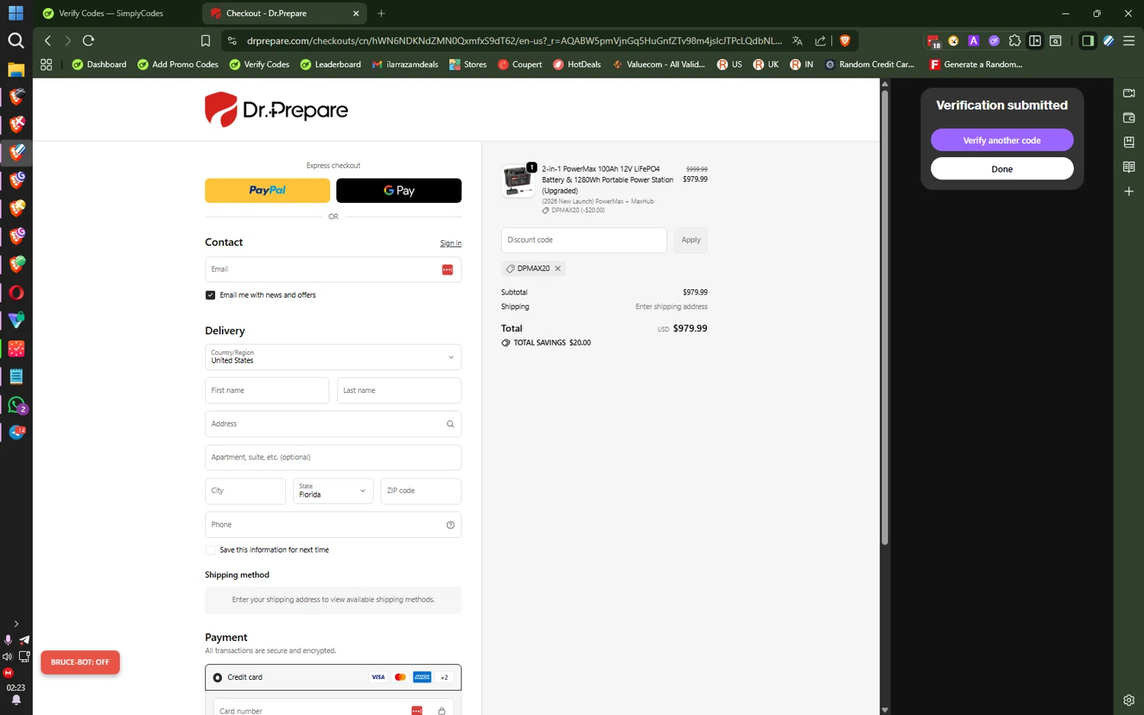The image size is (1144, 715).
Task: Click the Dr.Prepare logo
Action: 276,110
